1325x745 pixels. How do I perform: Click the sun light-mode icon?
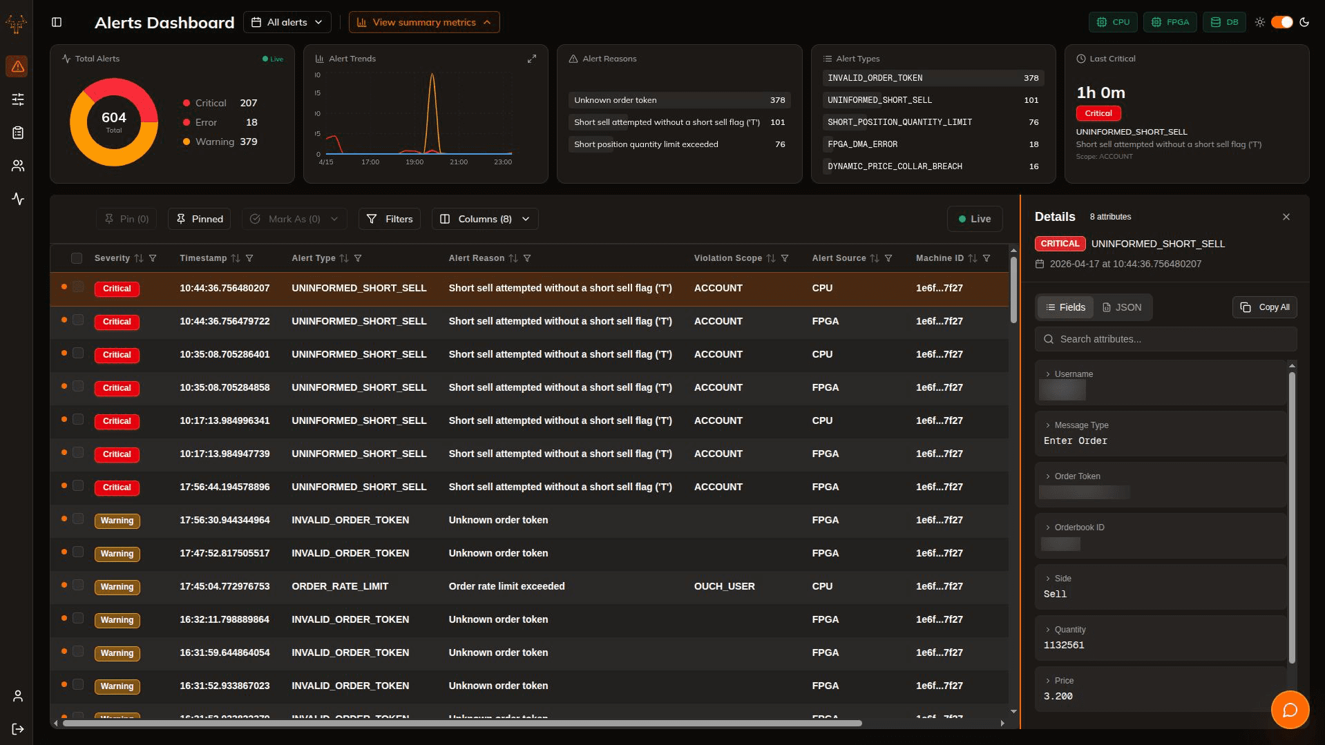pos(1260,22)
